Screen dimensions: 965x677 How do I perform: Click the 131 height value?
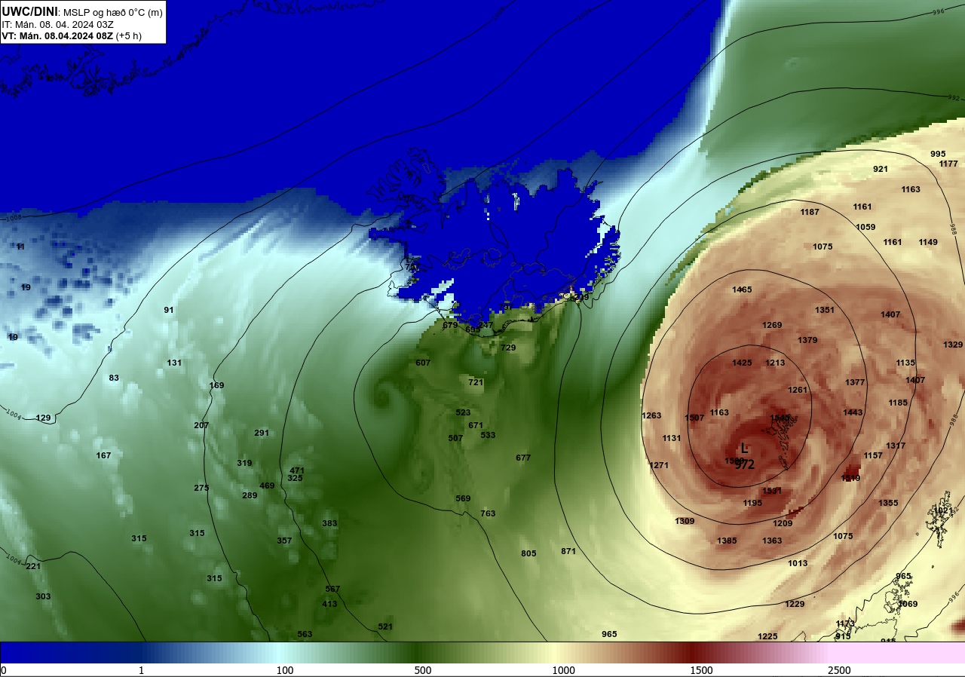point(174,363)
